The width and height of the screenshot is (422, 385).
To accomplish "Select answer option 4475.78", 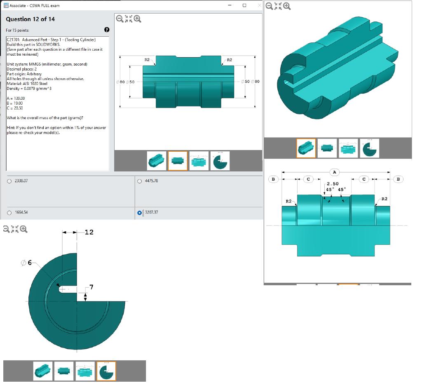I will (139, 181).
